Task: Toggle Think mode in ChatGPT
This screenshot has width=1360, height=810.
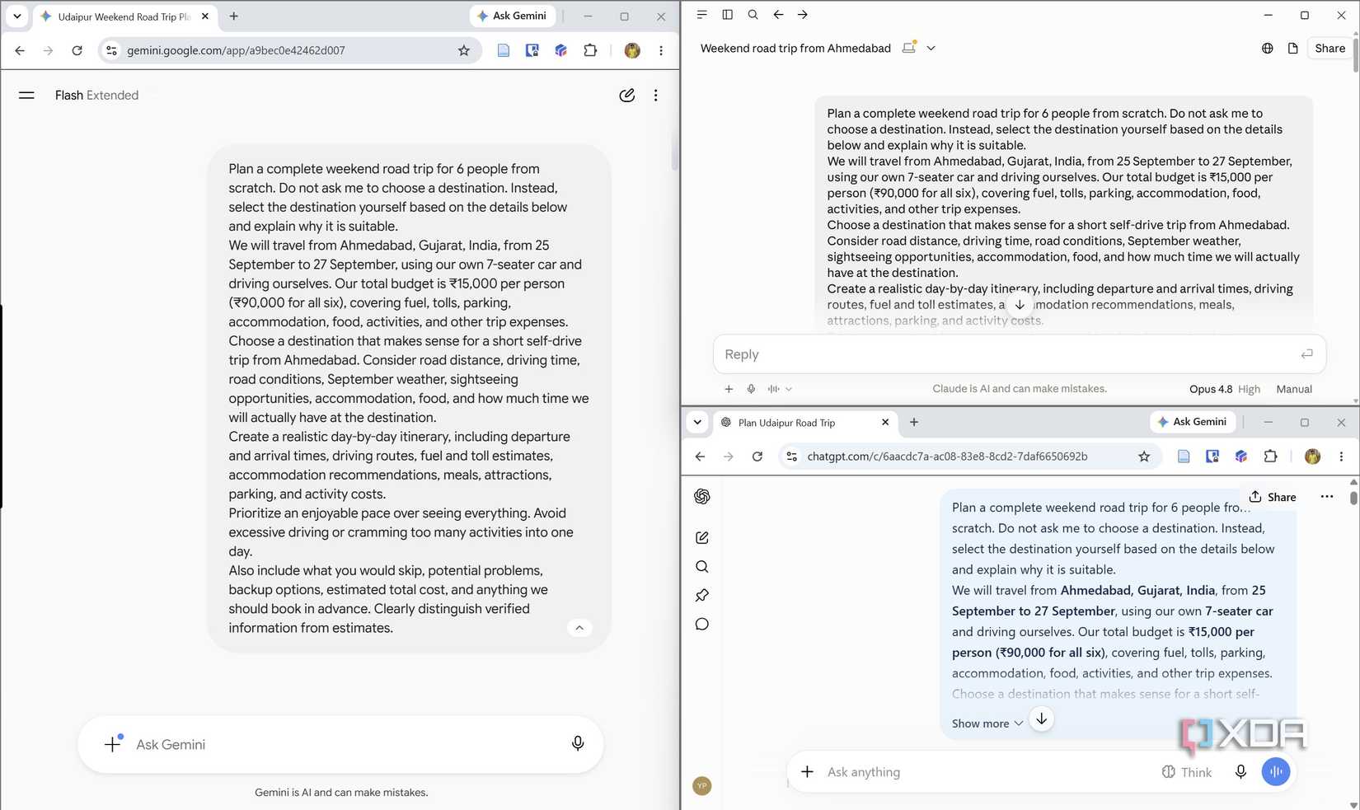Action: 1187,772
